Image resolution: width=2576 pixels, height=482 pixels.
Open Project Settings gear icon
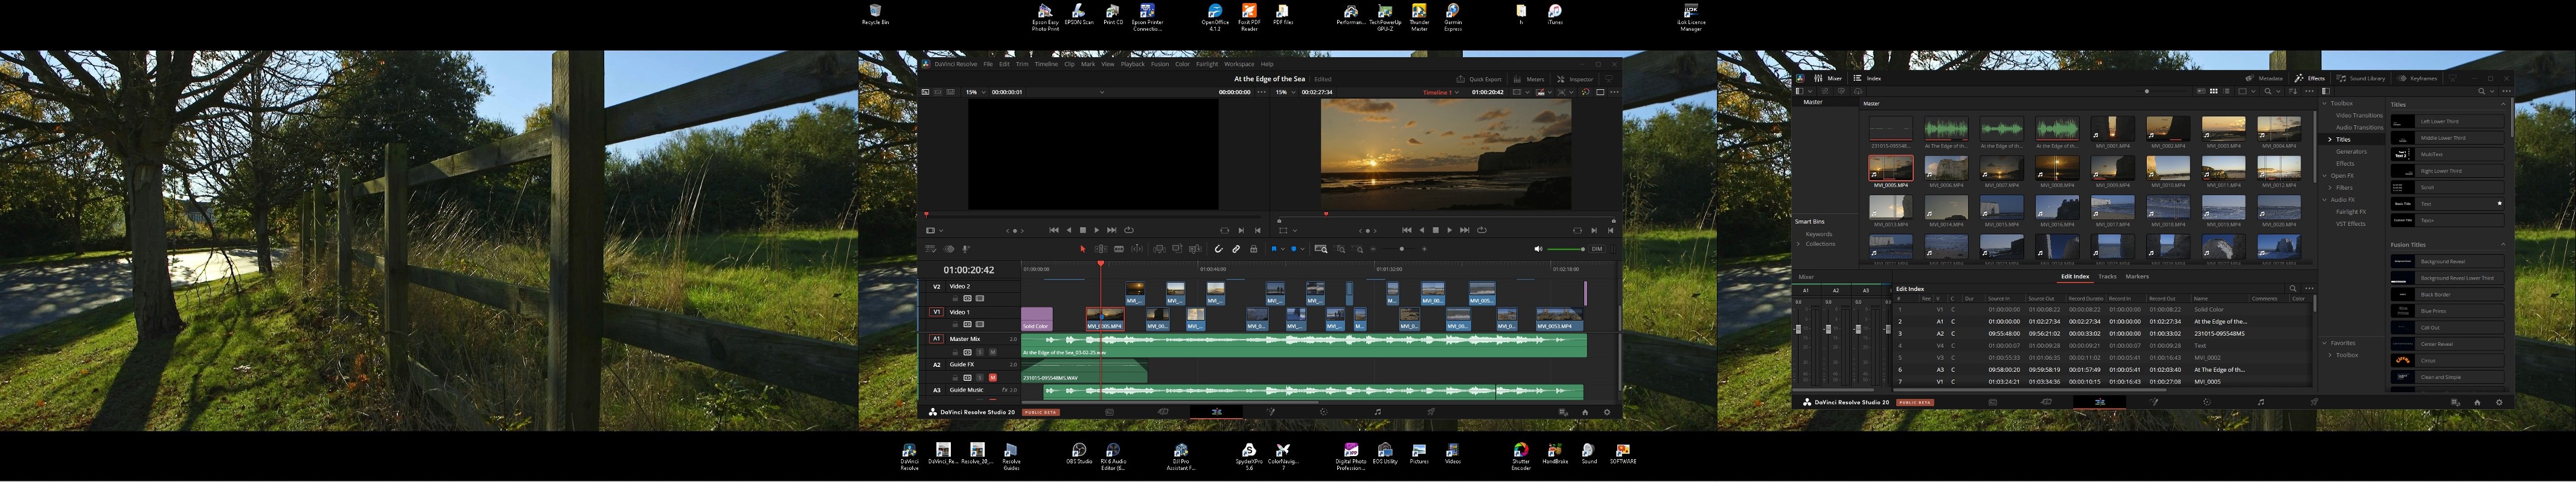tap(1607, 412)
